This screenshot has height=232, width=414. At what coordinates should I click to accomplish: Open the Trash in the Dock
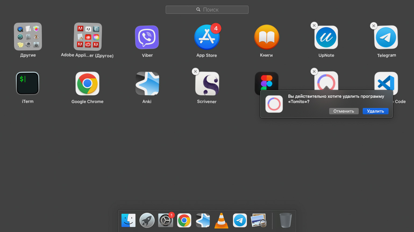tap(285, 220)
